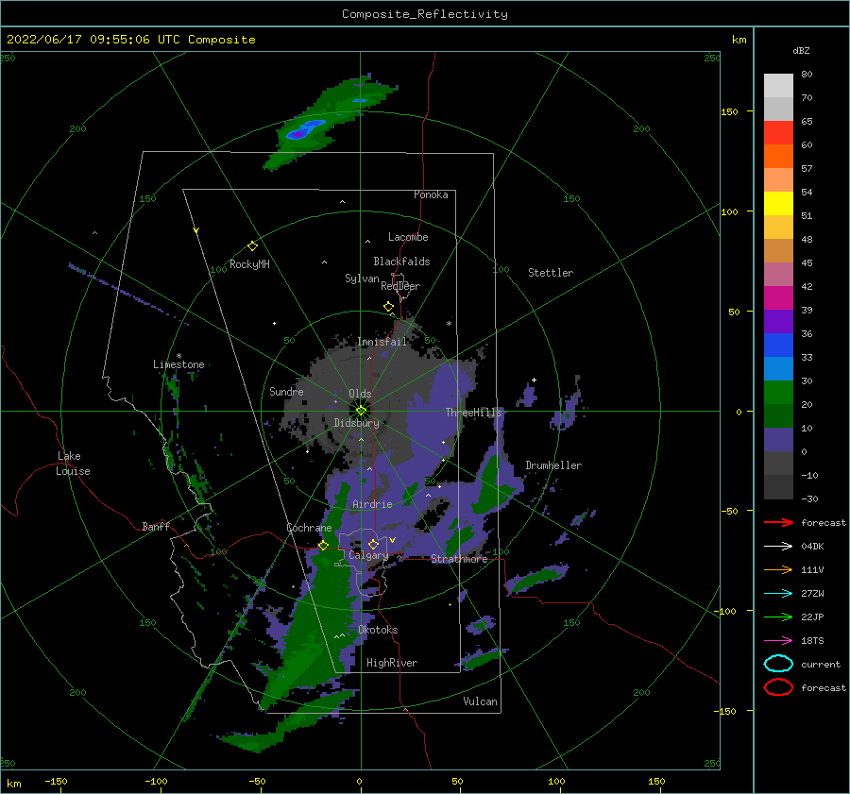Click the Okotoks town label
This screenshot has width=850, height=794.
pos(378,630)
